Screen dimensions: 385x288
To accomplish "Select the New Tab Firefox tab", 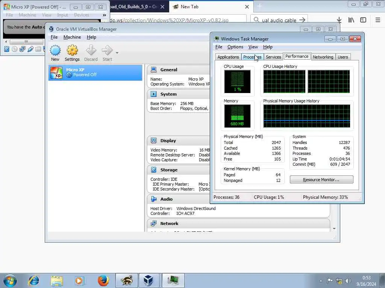I will pos(211,7).
